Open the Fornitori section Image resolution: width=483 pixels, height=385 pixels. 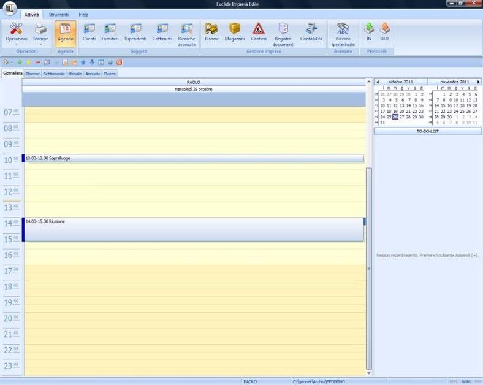pyautogui.click(x=110, y=32)
